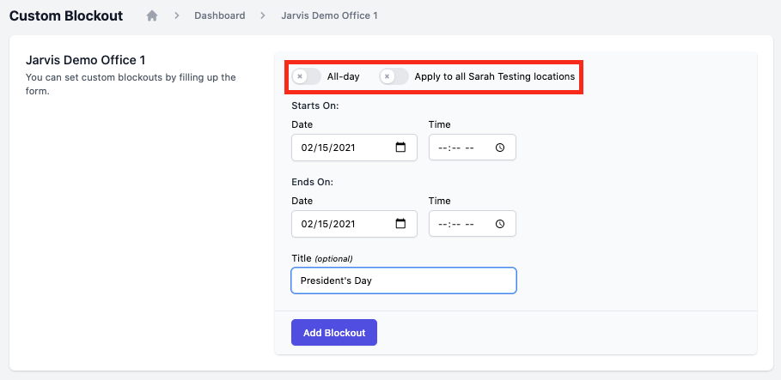781x380 pixels.
Task: Focus the Starts On date field
Action: click(x=354, y=148)
